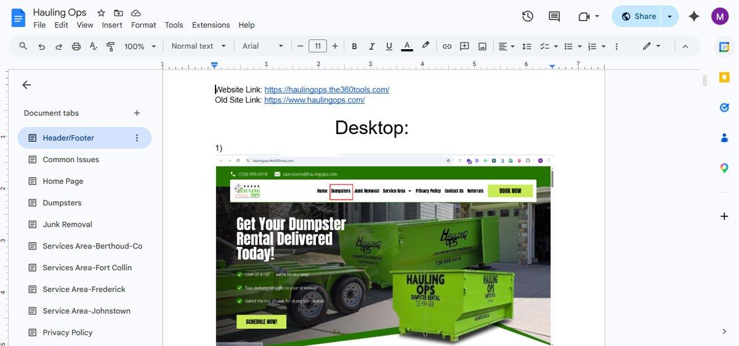Open more toolbar options
Screen dimensions: 739x346
pos(616,46)
